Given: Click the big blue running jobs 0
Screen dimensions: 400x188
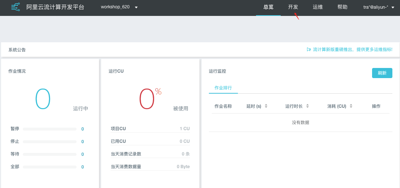Looking at the screenshot, I should click(x=43, y=99).
